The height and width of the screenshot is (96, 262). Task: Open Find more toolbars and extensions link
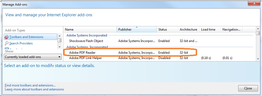[30, 85]
